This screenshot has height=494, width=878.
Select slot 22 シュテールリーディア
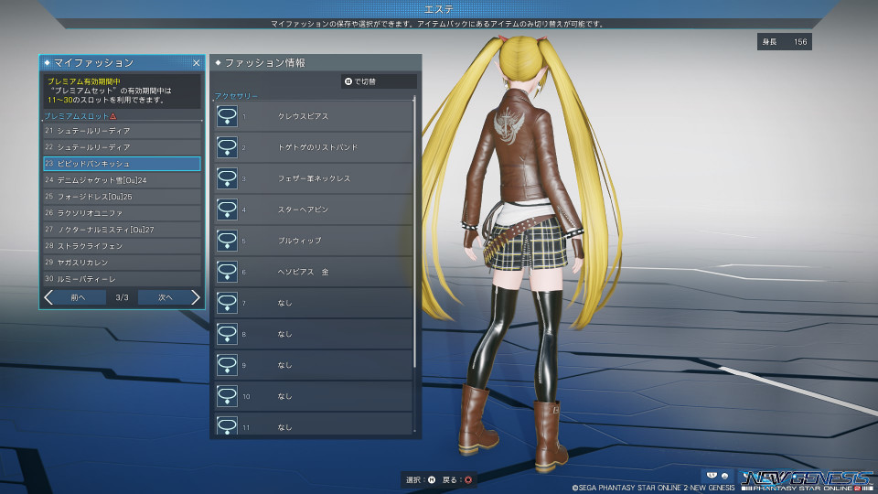click(122, 146)
